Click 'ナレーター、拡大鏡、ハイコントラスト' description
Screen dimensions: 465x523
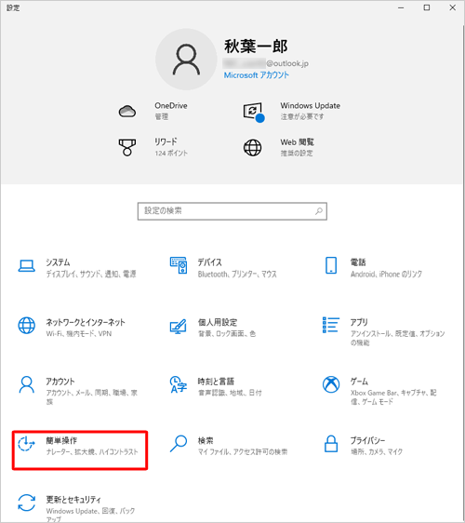pyautogui.click(x=92, y=452)
